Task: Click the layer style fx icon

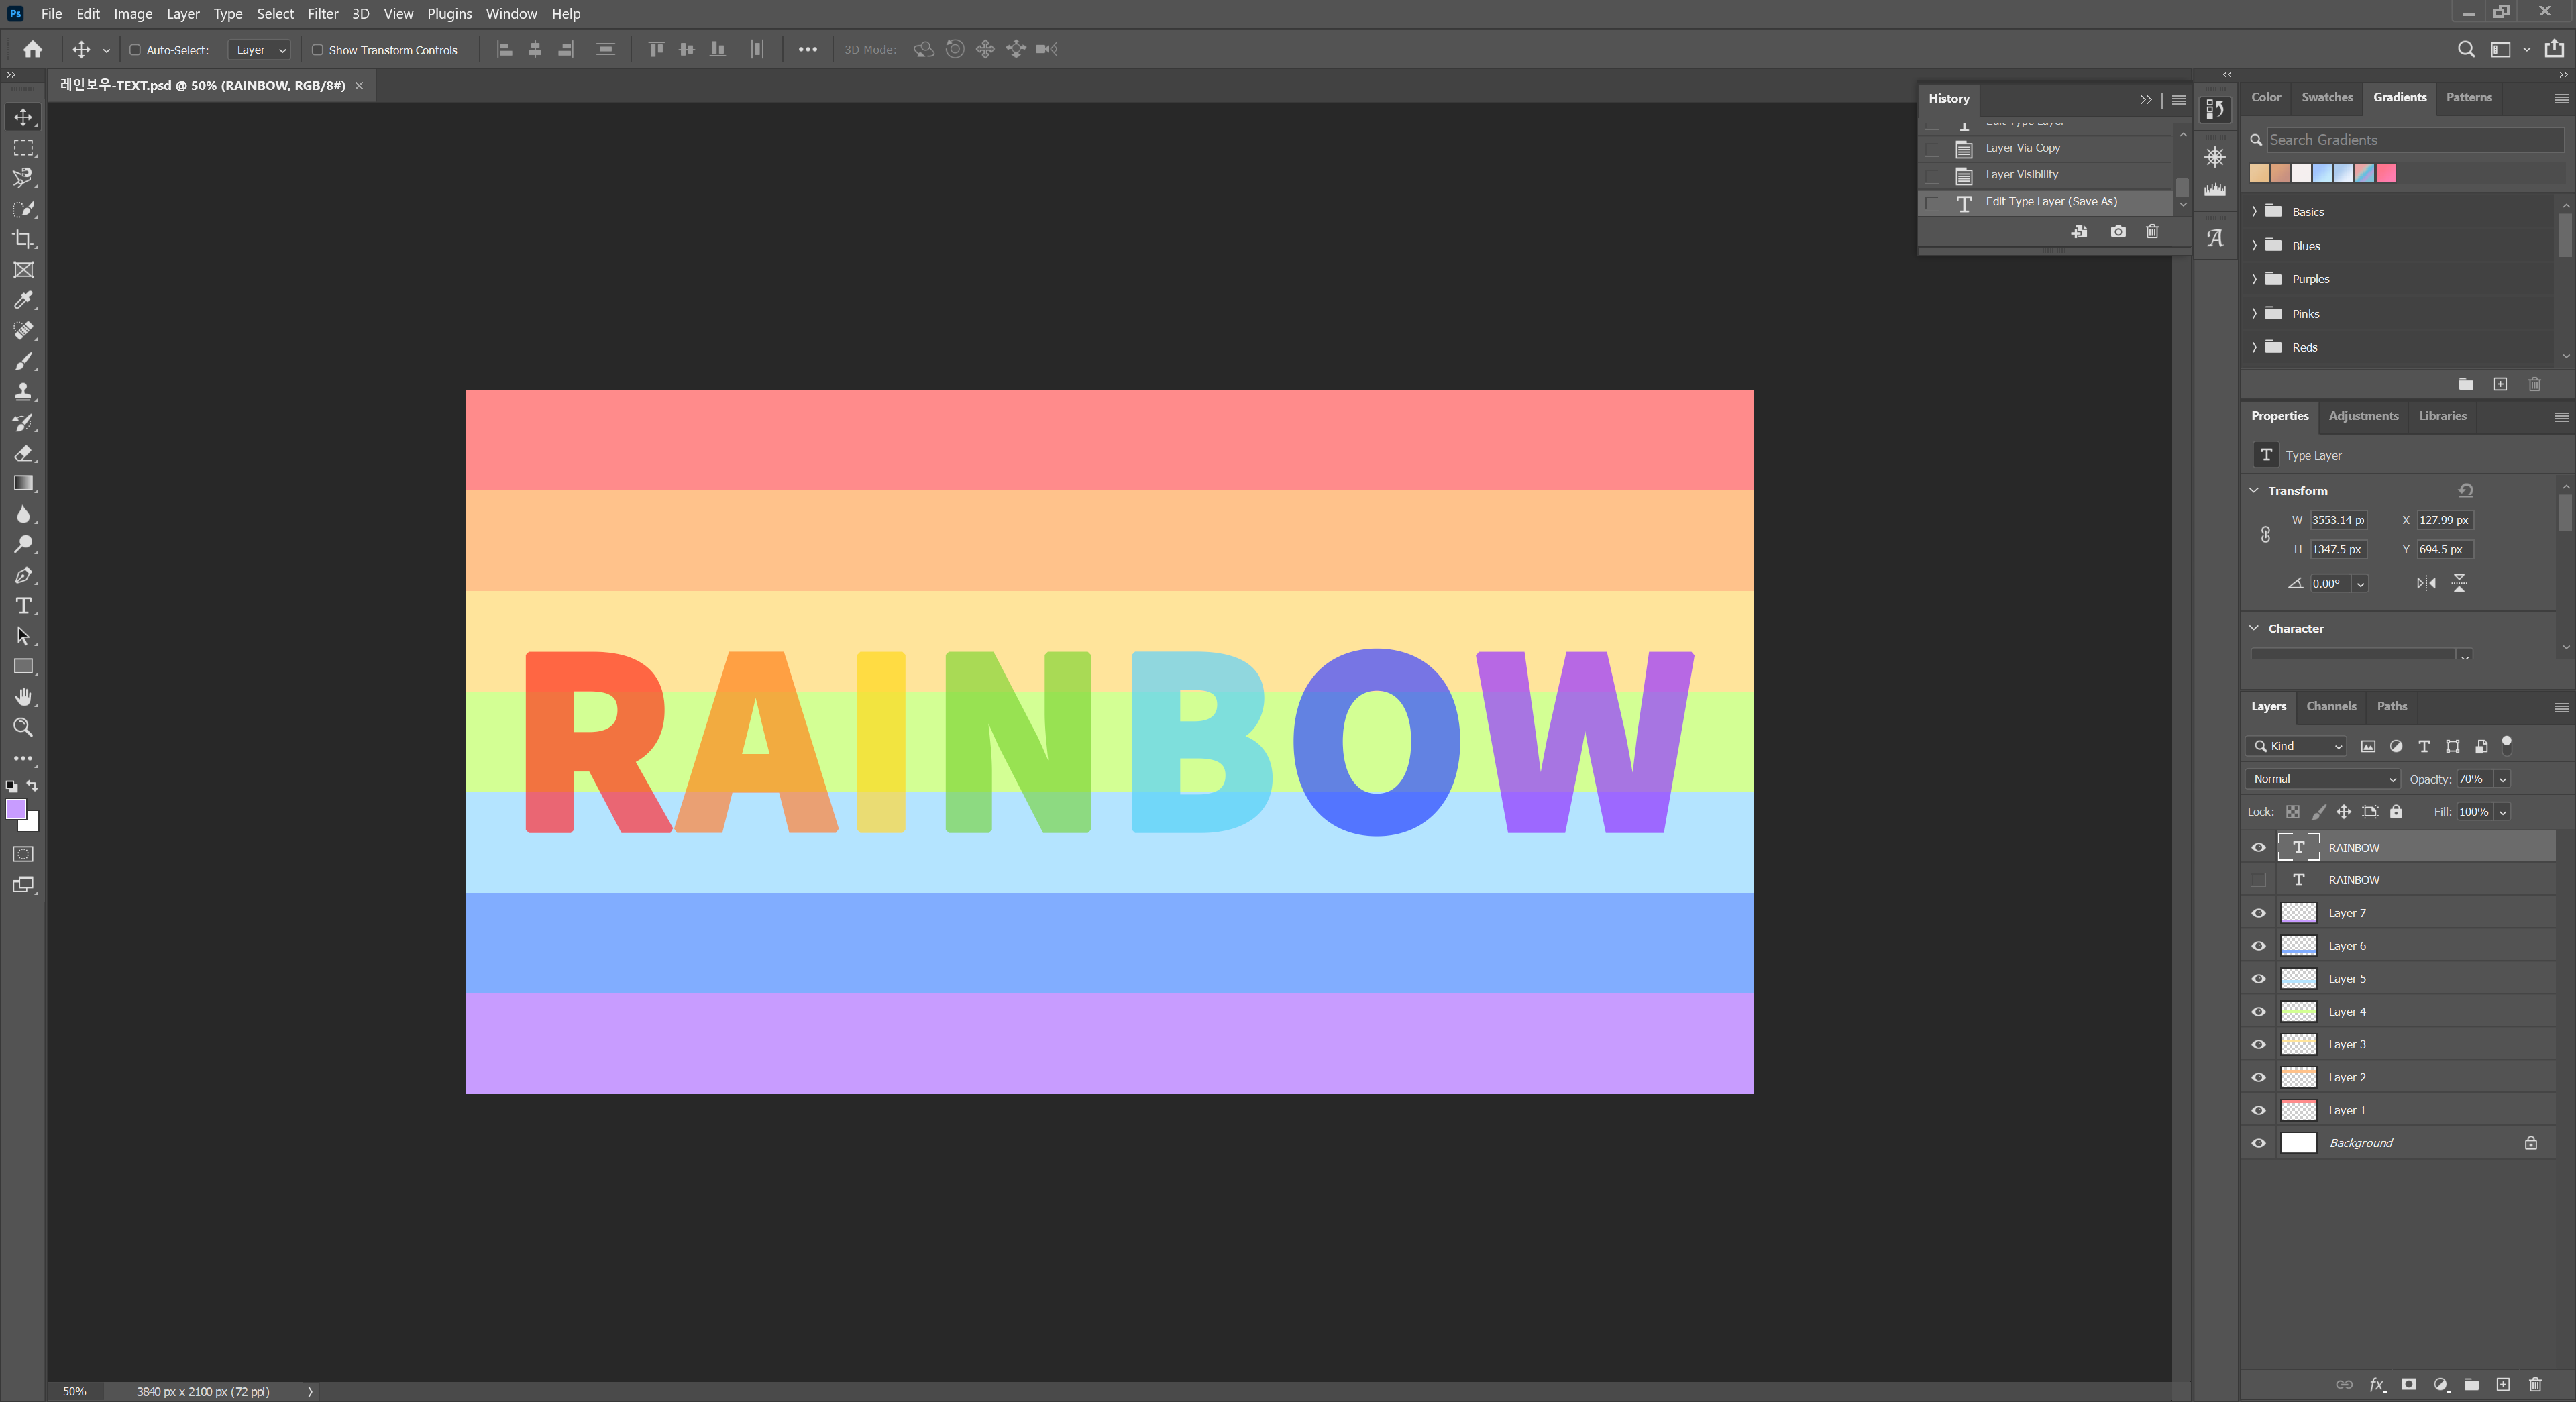Action: [2376, 1384]
